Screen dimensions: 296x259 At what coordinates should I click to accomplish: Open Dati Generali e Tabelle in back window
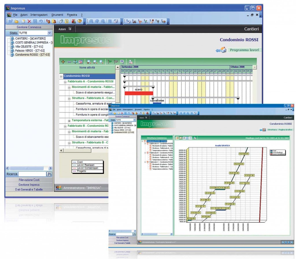pos(29,189)
